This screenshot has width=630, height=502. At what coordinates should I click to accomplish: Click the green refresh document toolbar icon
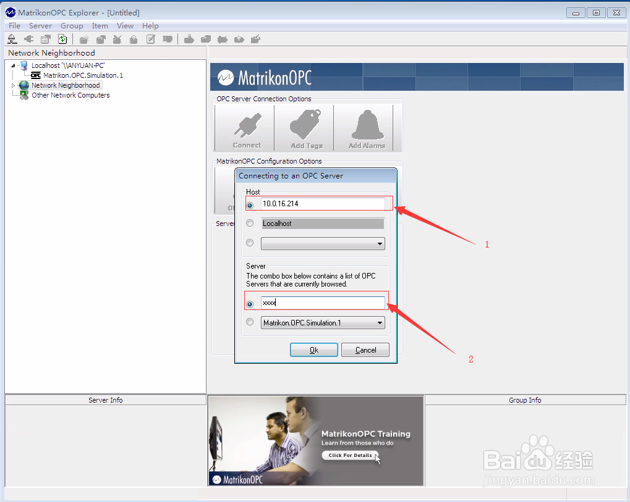(62, 39)
